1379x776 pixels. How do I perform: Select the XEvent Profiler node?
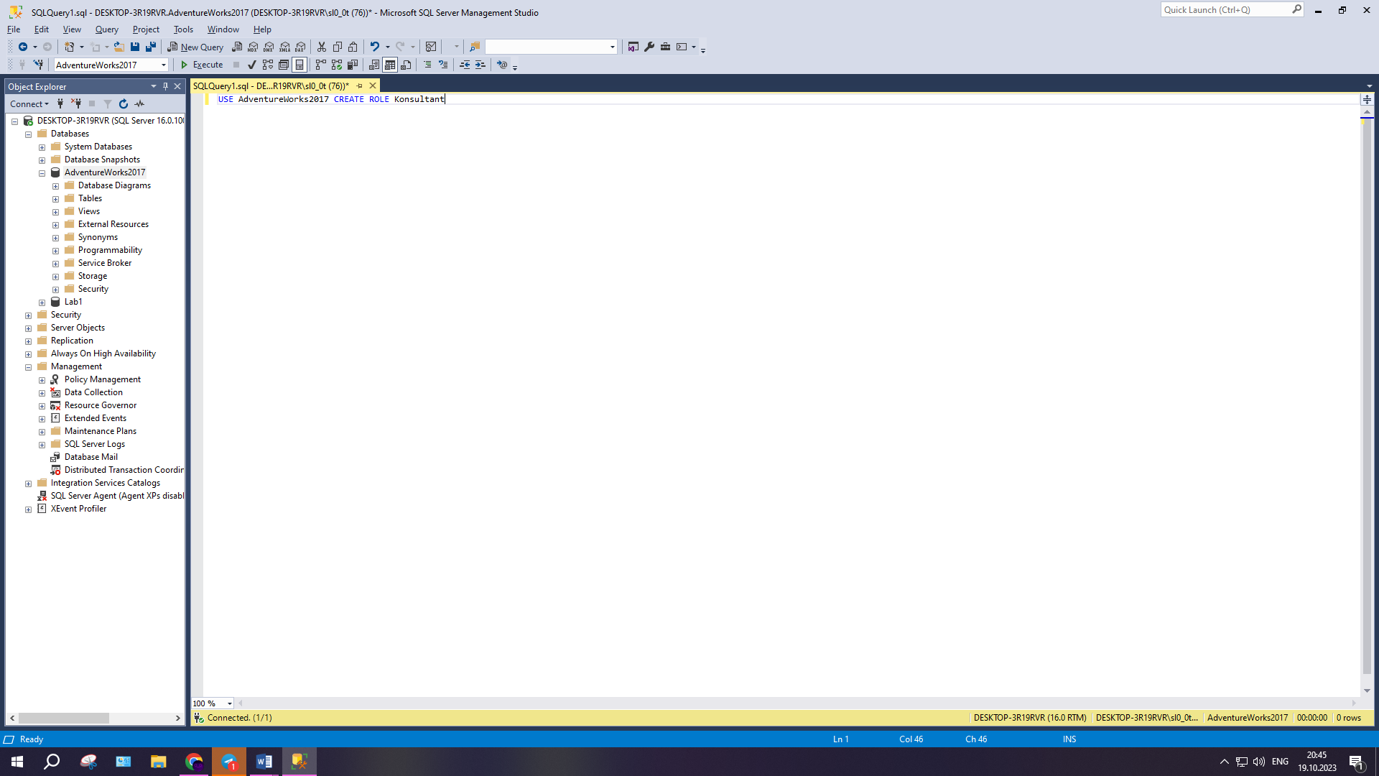point(78,509)
